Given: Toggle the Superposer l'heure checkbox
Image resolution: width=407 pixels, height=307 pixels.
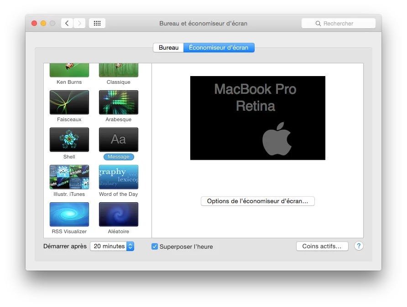Looking at the screenshot, I should pos(154,246).
